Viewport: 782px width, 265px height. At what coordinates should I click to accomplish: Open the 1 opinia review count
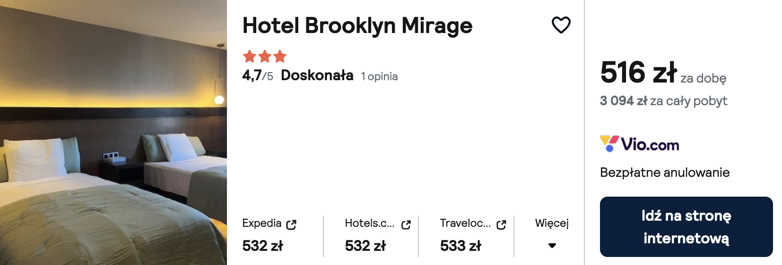379,76
